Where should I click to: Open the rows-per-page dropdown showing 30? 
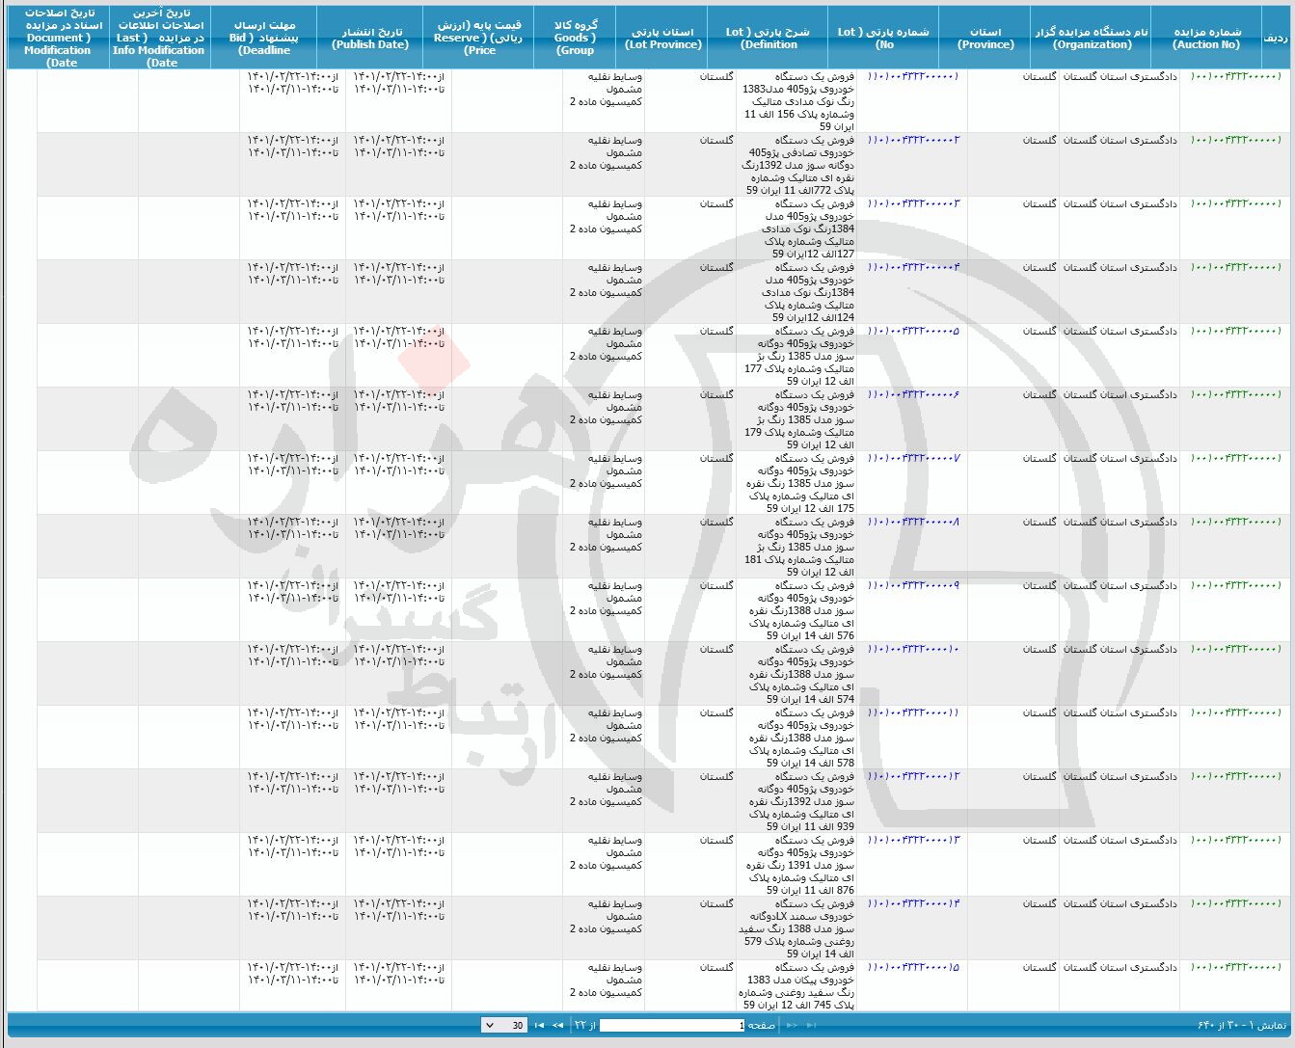504,1025
